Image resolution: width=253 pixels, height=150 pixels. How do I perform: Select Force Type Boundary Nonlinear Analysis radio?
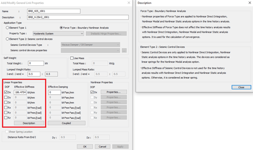[61, 28]
